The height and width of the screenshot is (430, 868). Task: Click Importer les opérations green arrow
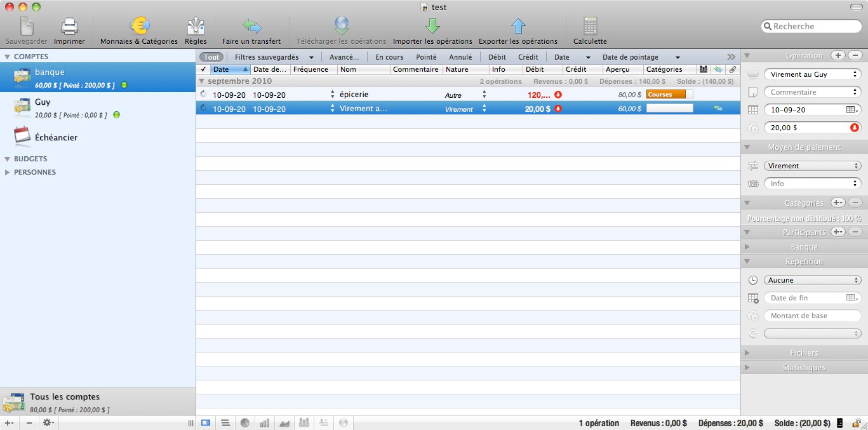[x=432, y=26]
